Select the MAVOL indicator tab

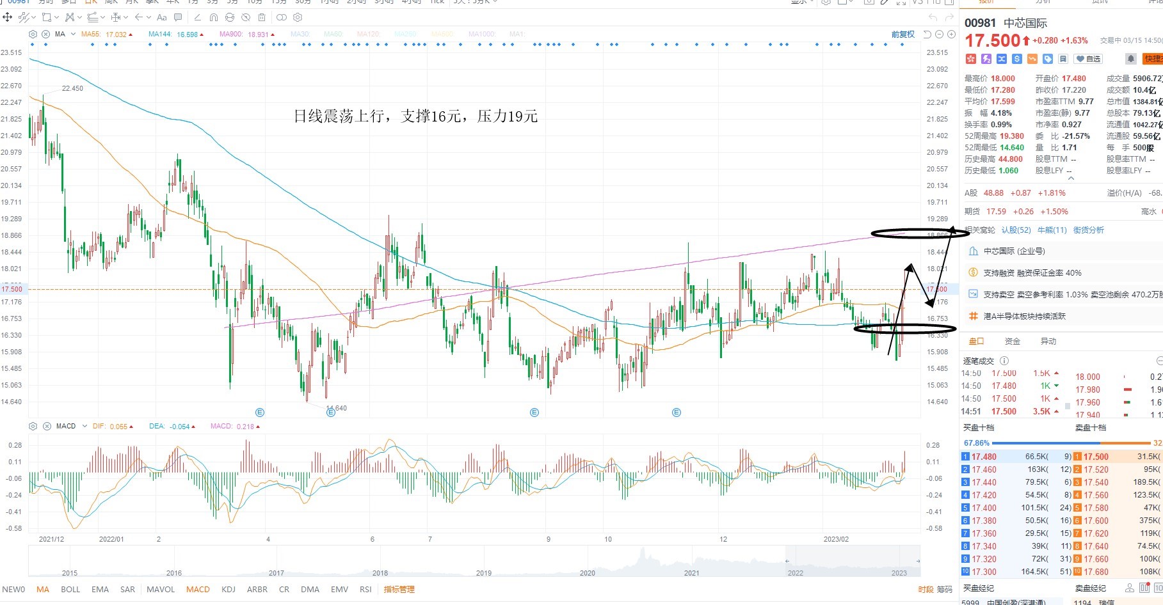(161, 590)
